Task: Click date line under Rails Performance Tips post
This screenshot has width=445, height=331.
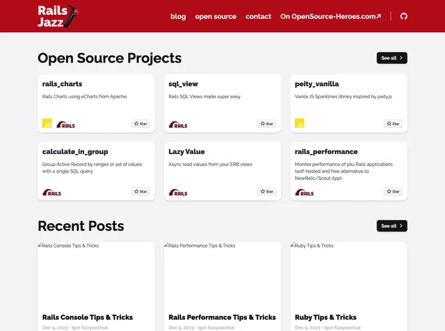Action: click(202, 328)
